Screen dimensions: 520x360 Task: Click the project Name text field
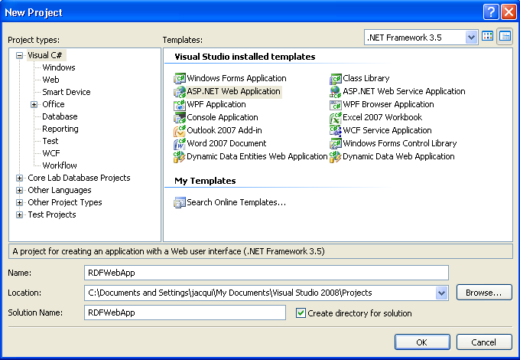click(x=266, y=273)
